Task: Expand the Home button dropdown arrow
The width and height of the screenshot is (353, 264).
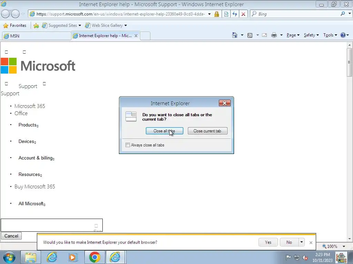Action: pyautogui.click(x=242, y=35)
